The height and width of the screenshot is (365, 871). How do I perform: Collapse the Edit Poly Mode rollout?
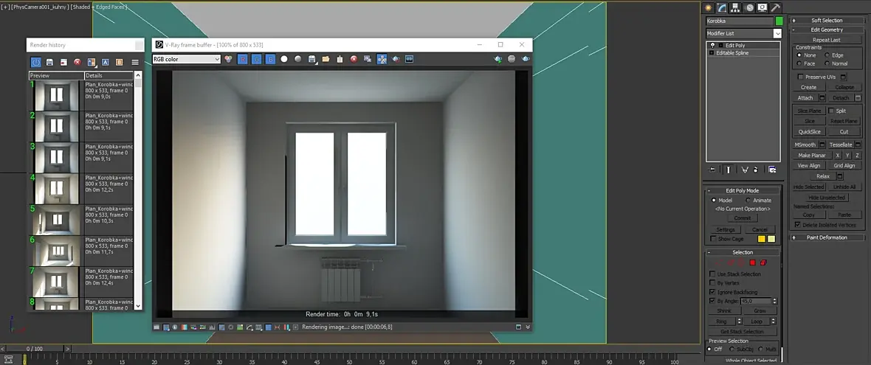click(x=742, y=190)
